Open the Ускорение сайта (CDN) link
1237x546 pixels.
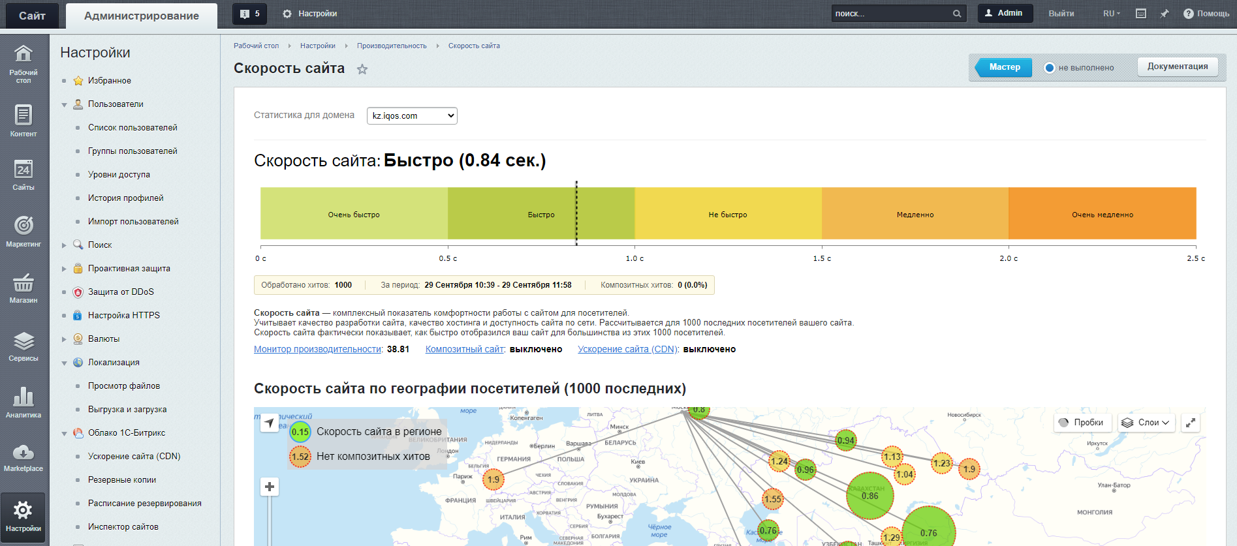pos(629,349)
